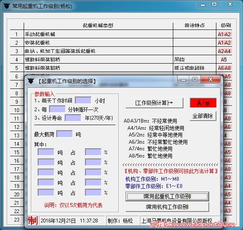Click the third load 吨 input field
Screen dimensions: 243x230
(x=46, y=172)
